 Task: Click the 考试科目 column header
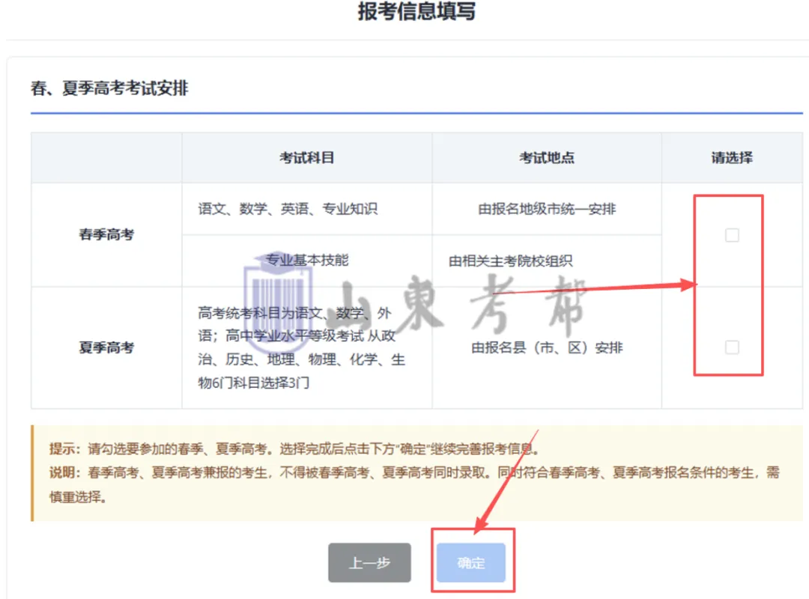pyautogui.click(x=307, y=158)
